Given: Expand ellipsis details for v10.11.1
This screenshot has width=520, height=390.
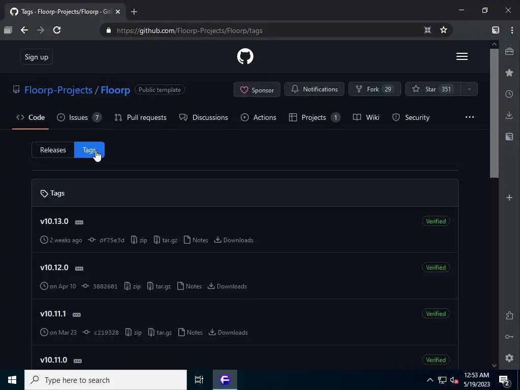Looking at the screenshot, I should [77, 314].
